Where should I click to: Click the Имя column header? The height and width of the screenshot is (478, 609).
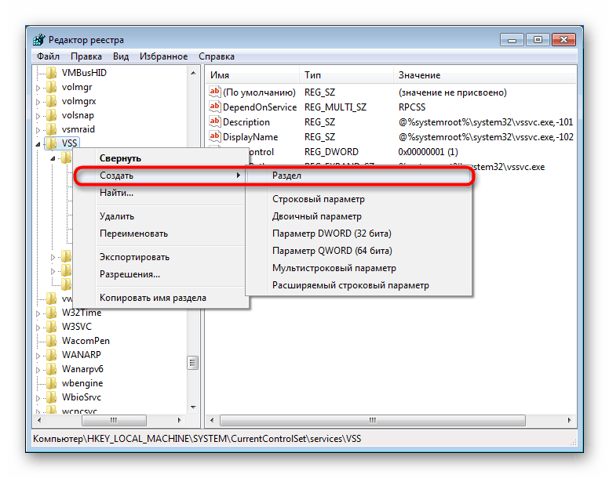tap(253, 74)
